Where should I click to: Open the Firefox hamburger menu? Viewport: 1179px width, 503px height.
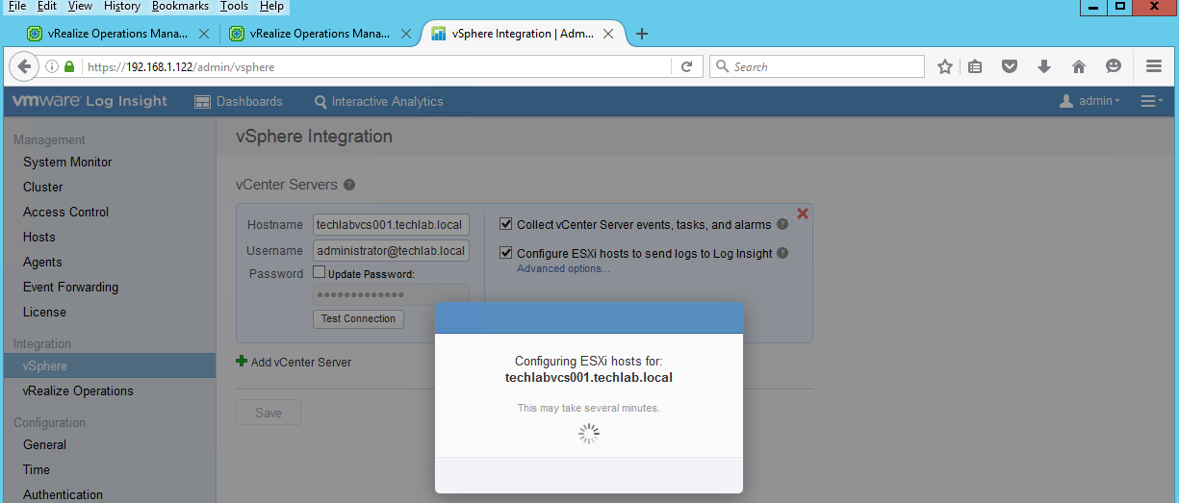point(1154,66)
